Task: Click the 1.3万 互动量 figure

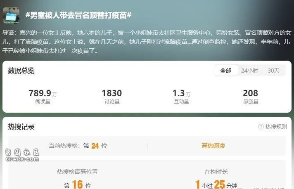Action: point(181,93)
